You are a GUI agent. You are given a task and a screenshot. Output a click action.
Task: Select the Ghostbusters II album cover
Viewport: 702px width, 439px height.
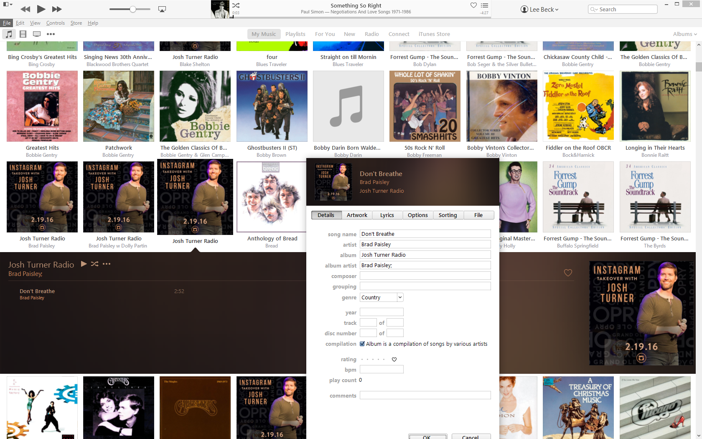tap(272, 106)
